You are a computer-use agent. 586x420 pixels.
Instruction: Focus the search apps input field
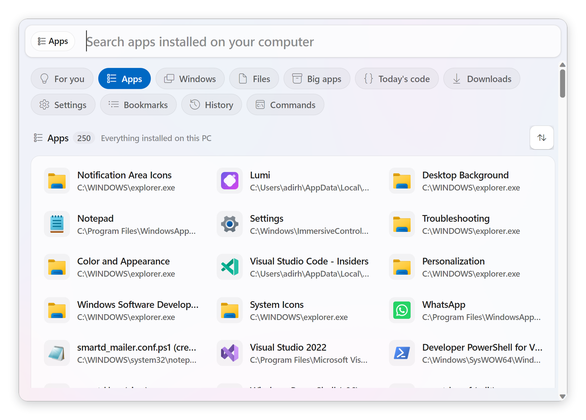(321, 41)
